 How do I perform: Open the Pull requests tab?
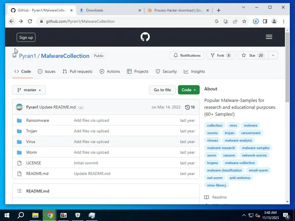[77, 71]
